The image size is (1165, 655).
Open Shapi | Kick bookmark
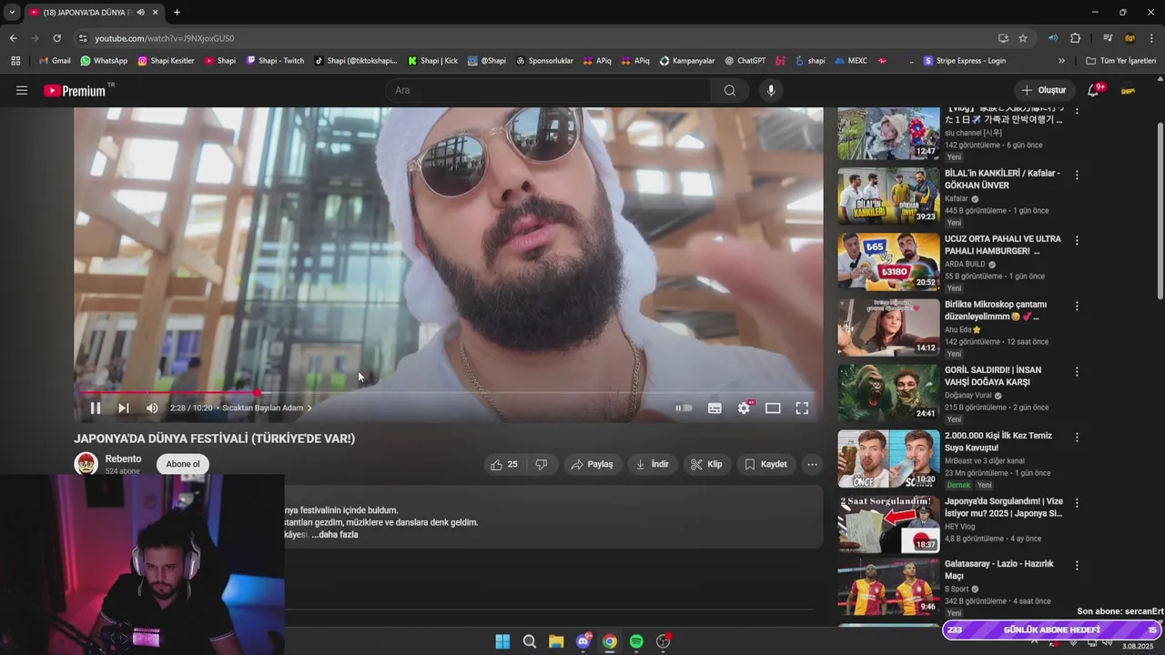[x=432, y=61]
